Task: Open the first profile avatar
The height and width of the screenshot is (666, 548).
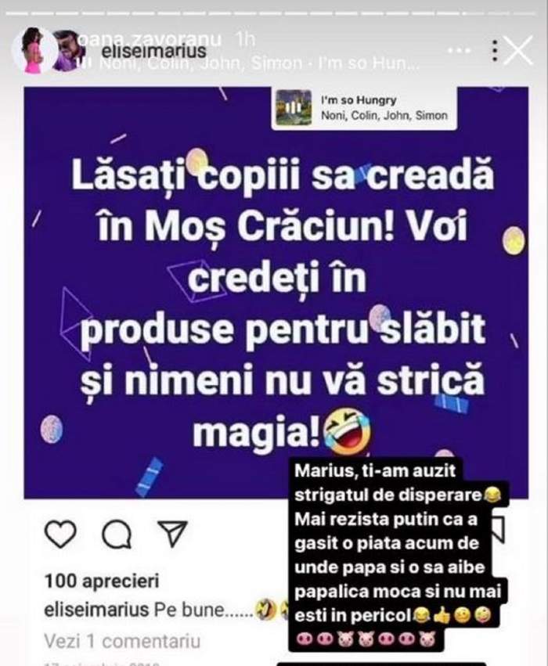Action: point(34,51)
